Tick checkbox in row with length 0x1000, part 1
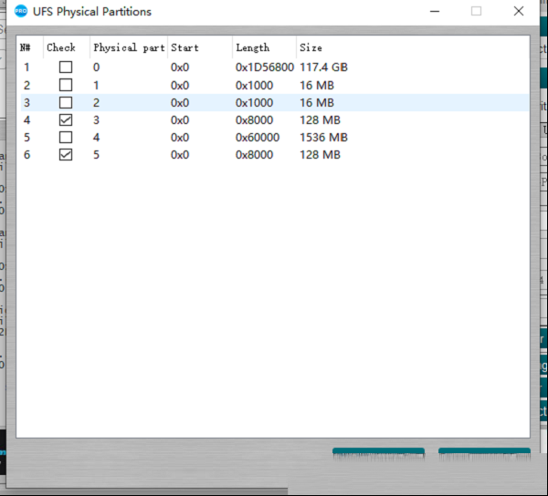 tap(66, 85)
